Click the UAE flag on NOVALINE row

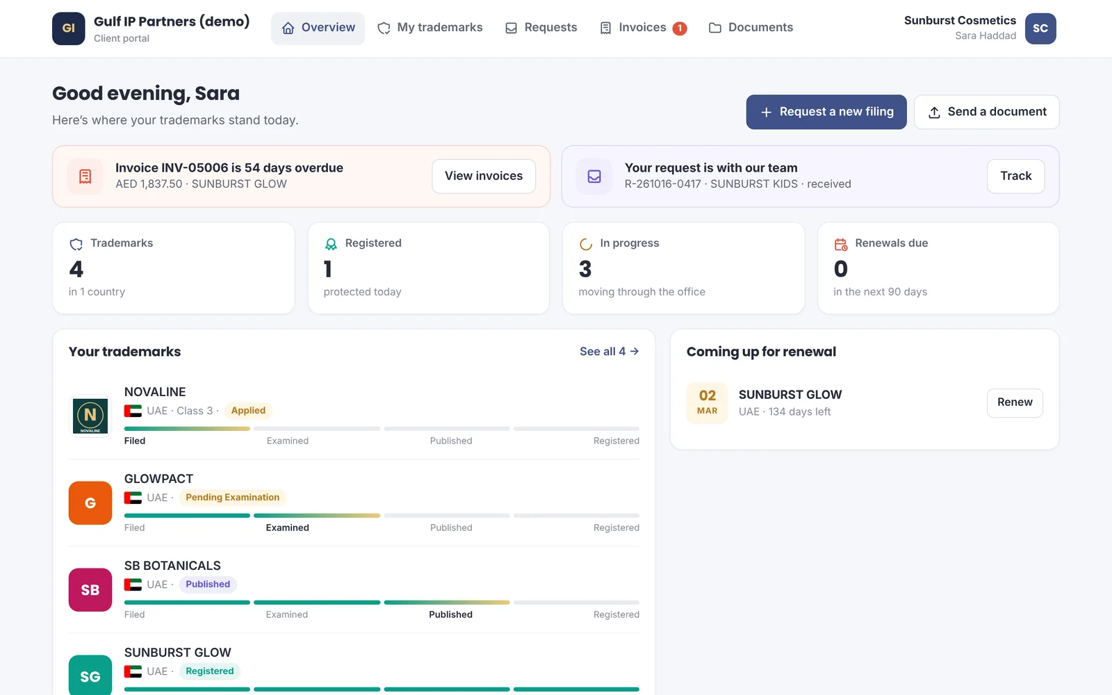(133, 411)
